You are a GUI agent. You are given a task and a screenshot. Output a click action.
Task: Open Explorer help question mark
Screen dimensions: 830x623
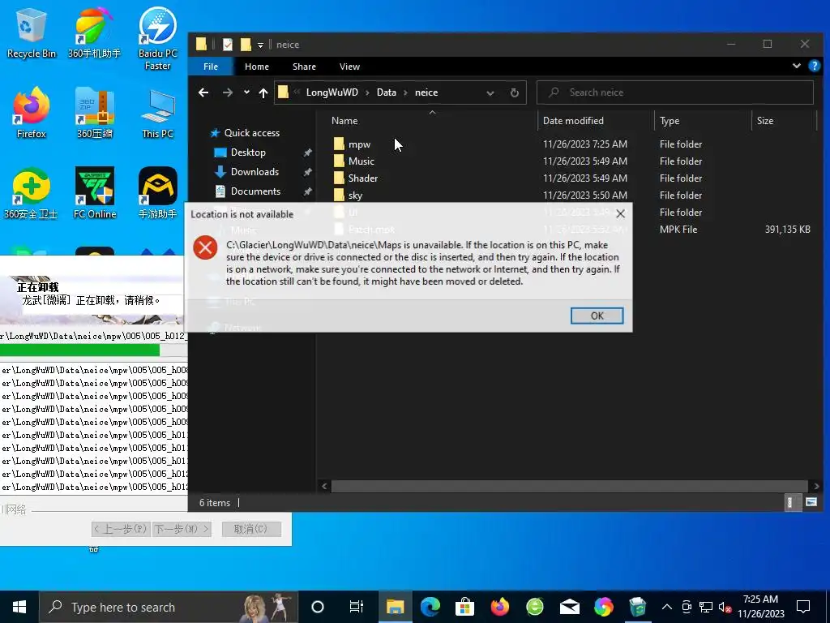tap(814, 67)
